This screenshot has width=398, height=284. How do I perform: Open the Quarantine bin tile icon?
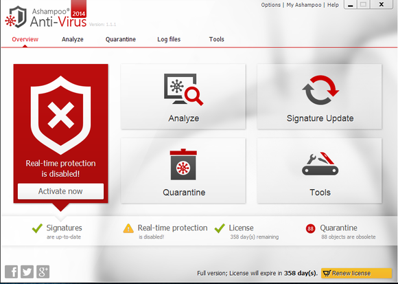tap(183, 164)
